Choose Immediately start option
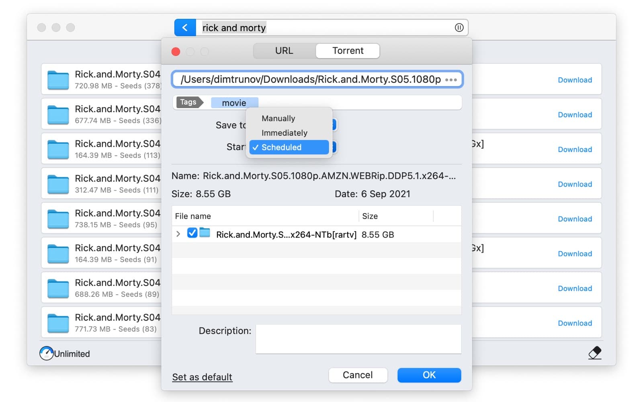The width and height of the screenshot is (643, 402). pos(289,133)
